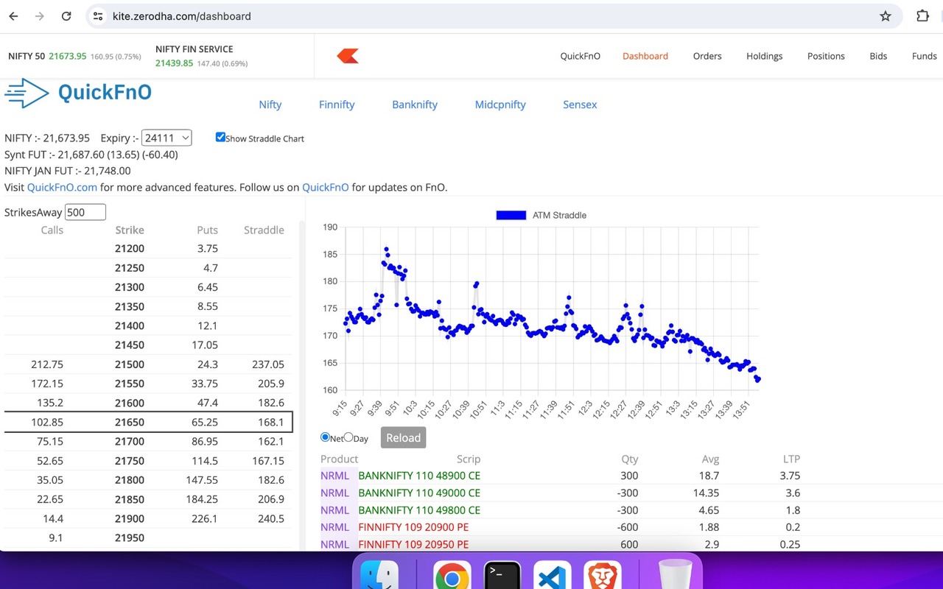Open Brave browser from the dock
Image resolution: width=943 pixels, height=589 pixels.
[603, 575]
